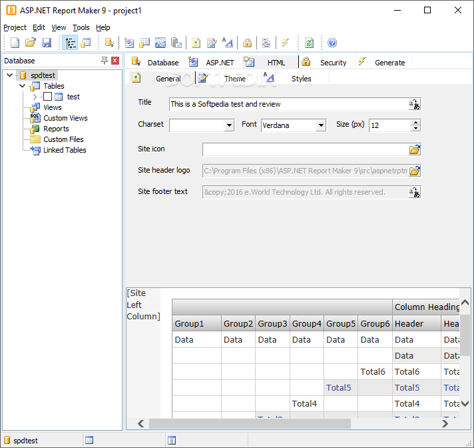
Task: Save project with floppy disk icon
Action: pyautogui.click(x=47, y=43)
